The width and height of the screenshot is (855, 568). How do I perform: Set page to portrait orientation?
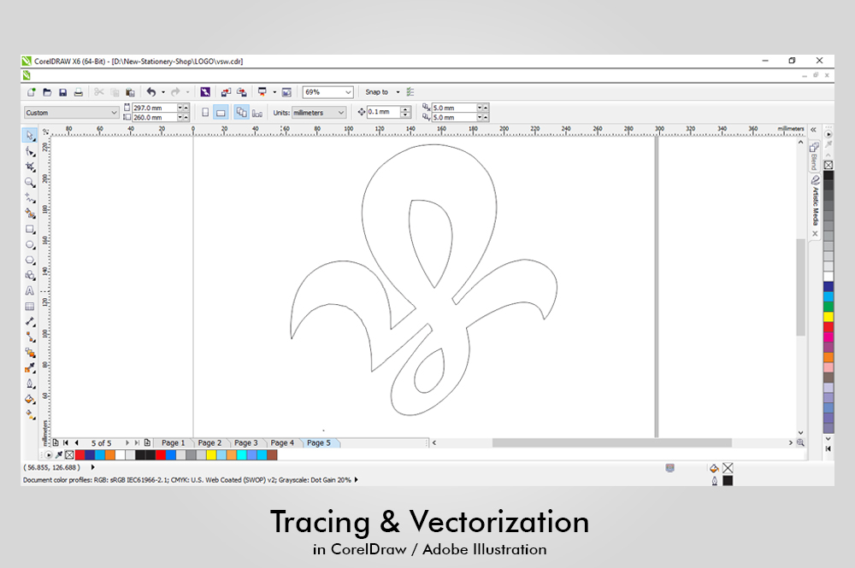click(205, 113)
